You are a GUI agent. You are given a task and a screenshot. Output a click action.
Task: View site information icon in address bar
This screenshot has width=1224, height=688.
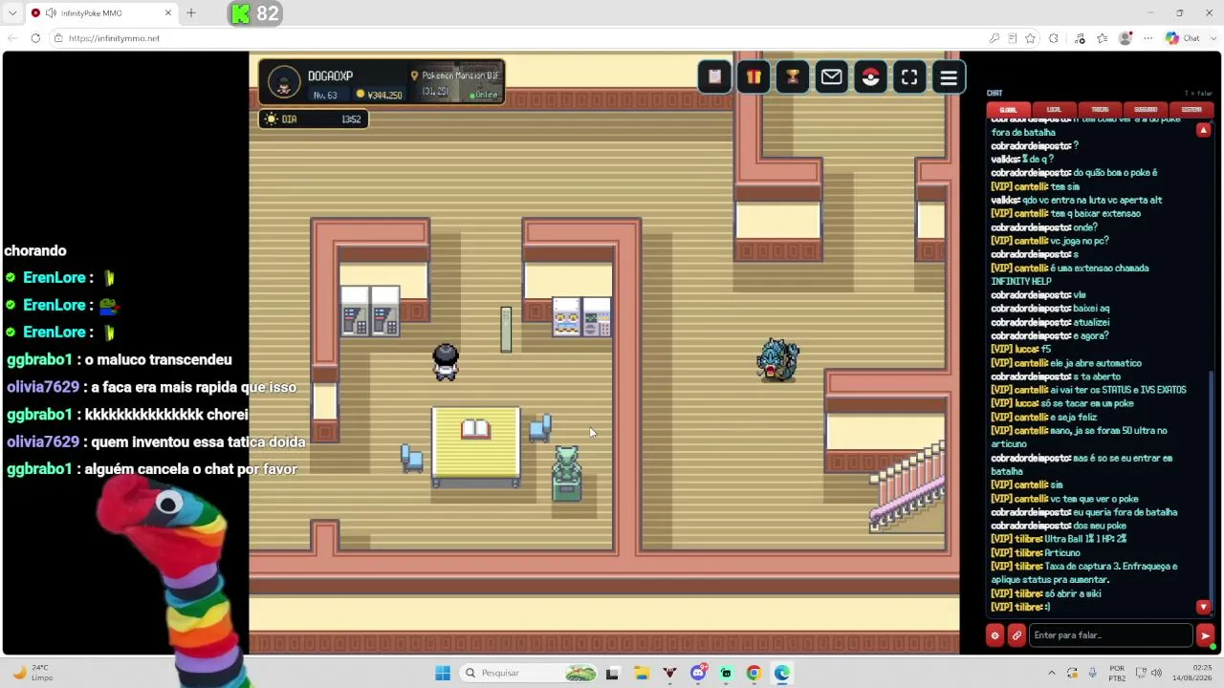click(x=58, y=38)
